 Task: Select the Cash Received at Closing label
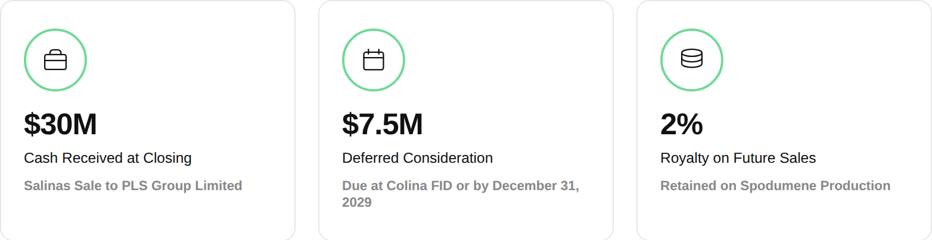(108, 158)
